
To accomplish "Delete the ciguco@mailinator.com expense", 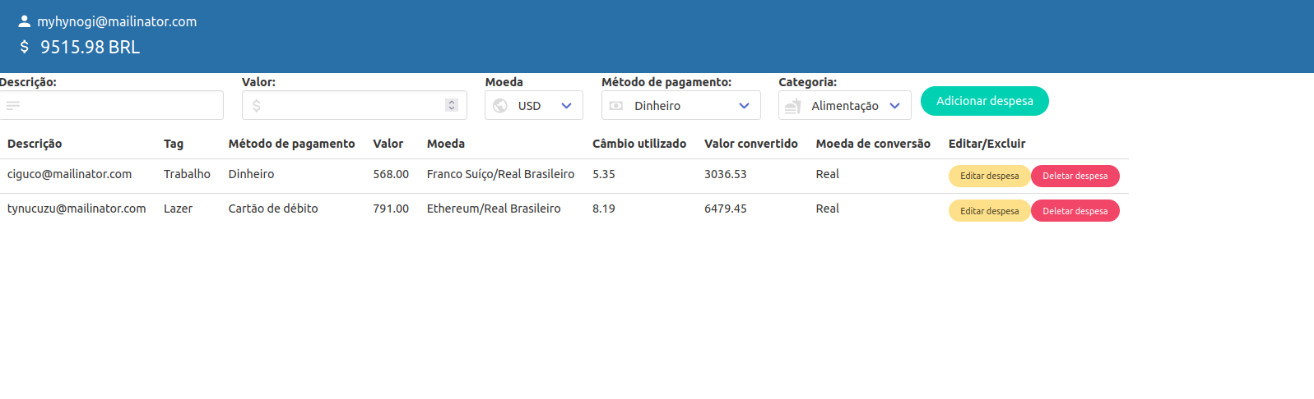I will point(1075,176).
